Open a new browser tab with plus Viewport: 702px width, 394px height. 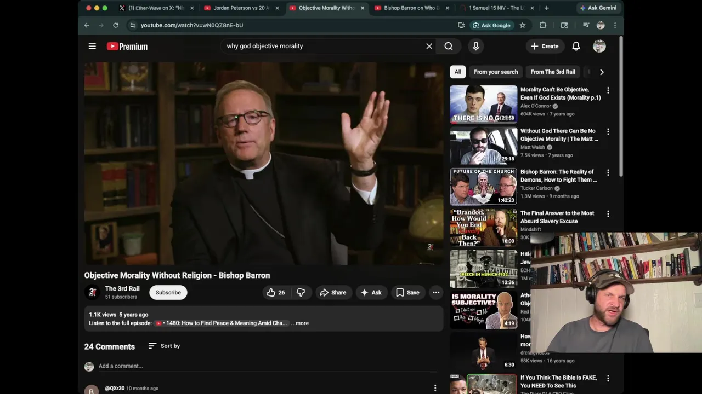pyautogui.click(x=546, y=8)
